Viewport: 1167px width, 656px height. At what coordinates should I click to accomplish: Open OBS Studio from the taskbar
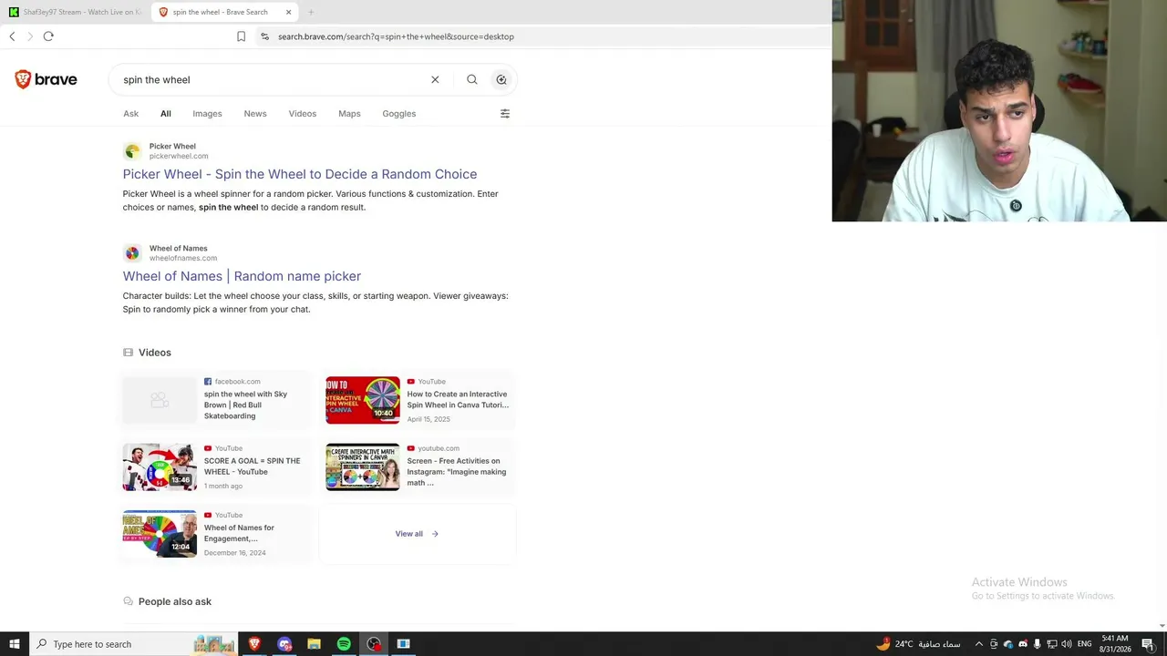click(x=374, y=644)
